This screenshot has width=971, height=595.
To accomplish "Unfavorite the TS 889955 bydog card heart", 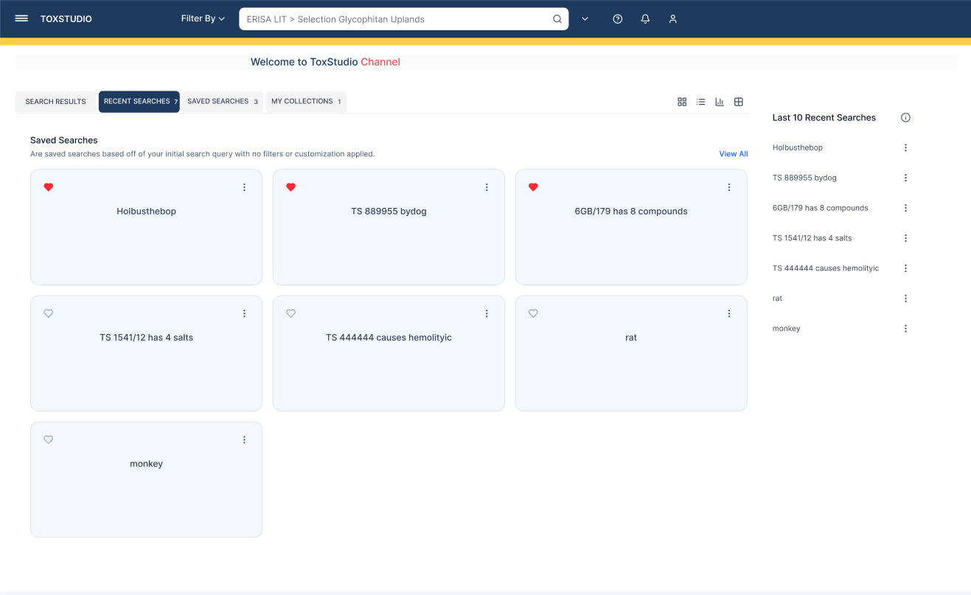I will coord(290,187).
